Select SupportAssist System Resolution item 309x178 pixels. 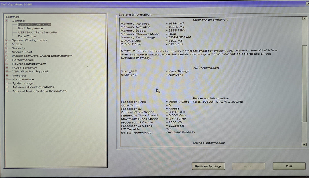tap(39, 91)
